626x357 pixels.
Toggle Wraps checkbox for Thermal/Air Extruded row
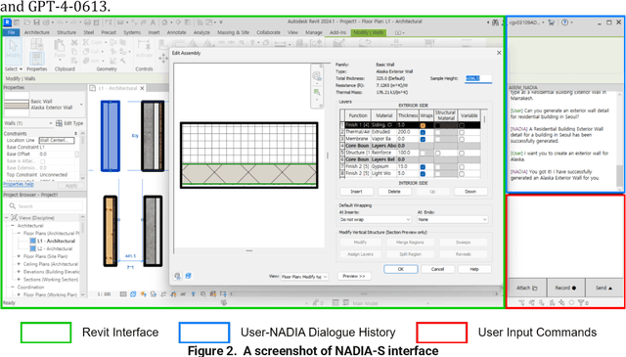(423, 132)
